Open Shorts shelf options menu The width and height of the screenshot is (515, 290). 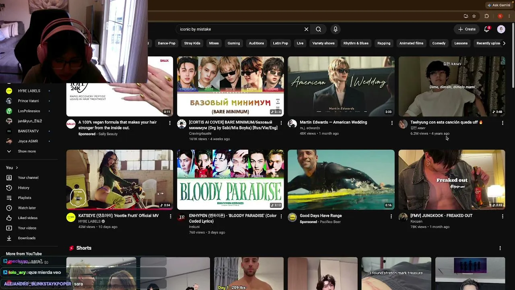[500, 248]
